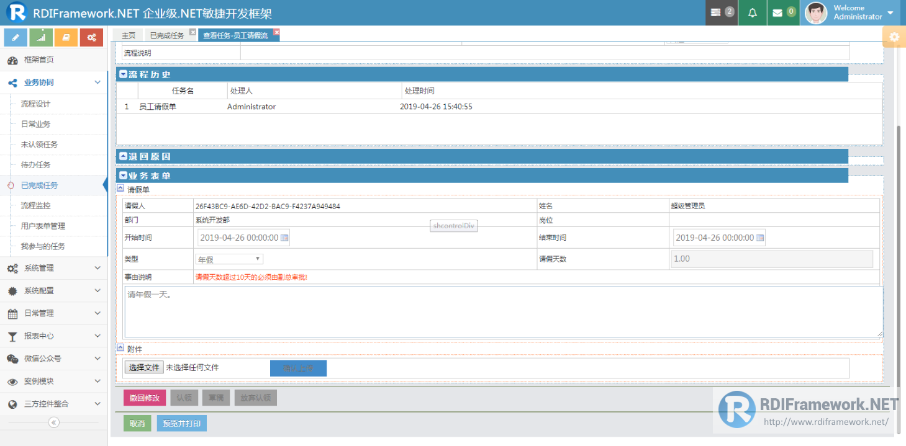Collapse the 业务表单 section header toggle

[x=123, y=176]
